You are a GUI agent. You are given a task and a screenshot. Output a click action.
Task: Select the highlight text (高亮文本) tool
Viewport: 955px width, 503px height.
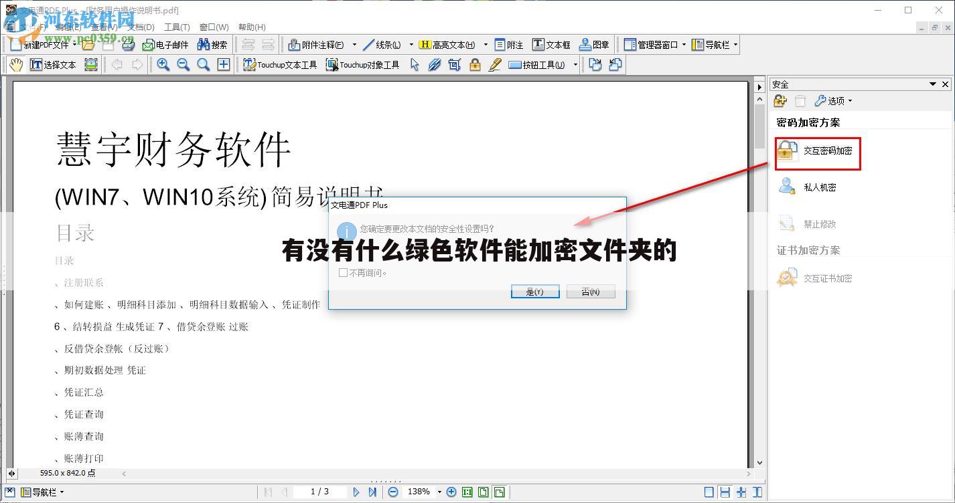coord(447,45)
